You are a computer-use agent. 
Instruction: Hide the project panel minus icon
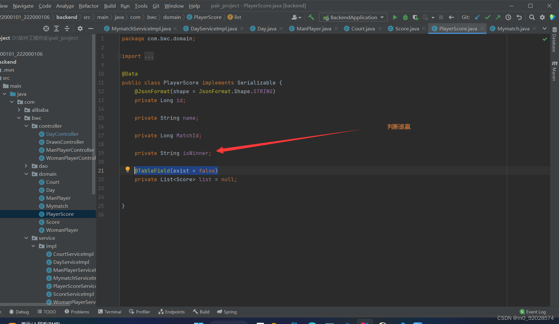click(x=91, y=28)
